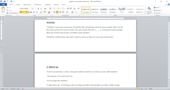The width and height of the screenshot is (170, 90).
Task: Open Select dropdown in Editing
Action: (x=157, y=13)
